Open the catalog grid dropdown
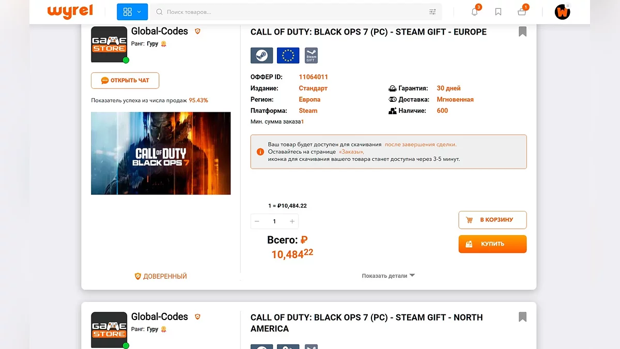620x349 pixels. click(x=132, y=12)
